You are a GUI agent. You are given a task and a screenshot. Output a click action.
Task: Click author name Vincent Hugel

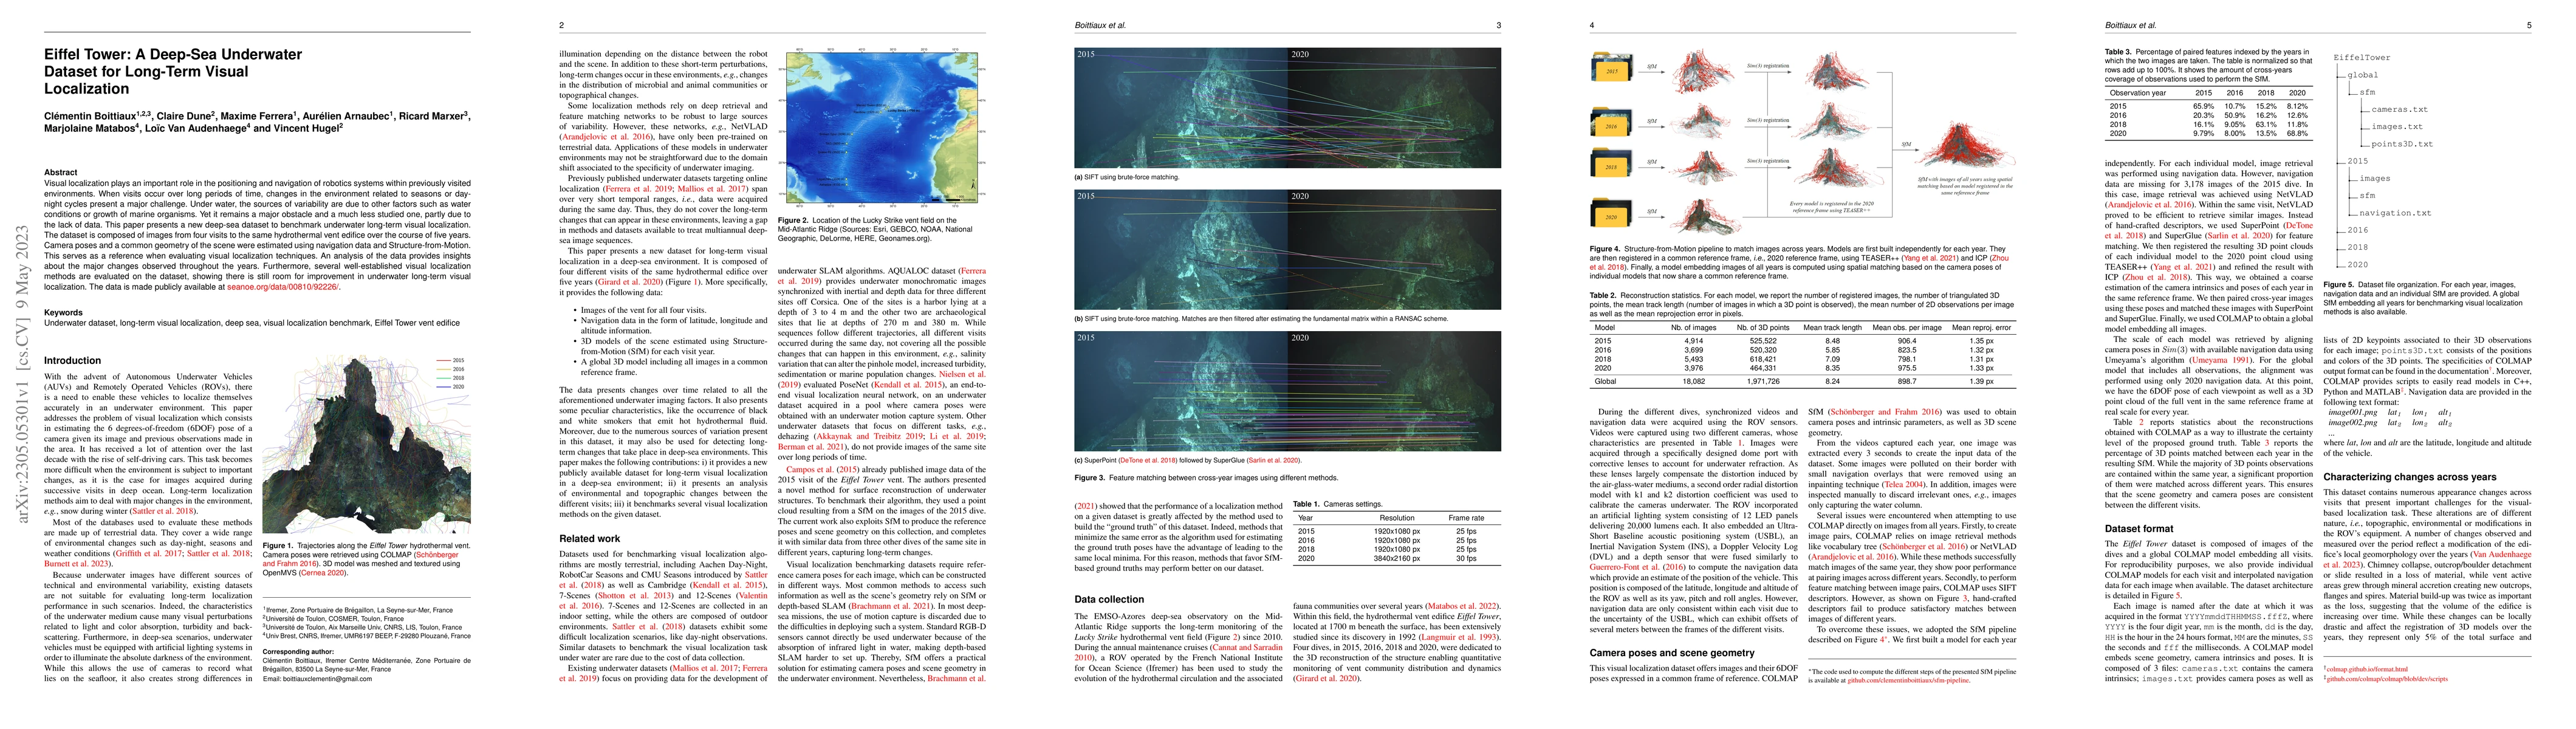click(x=307, y=128)
